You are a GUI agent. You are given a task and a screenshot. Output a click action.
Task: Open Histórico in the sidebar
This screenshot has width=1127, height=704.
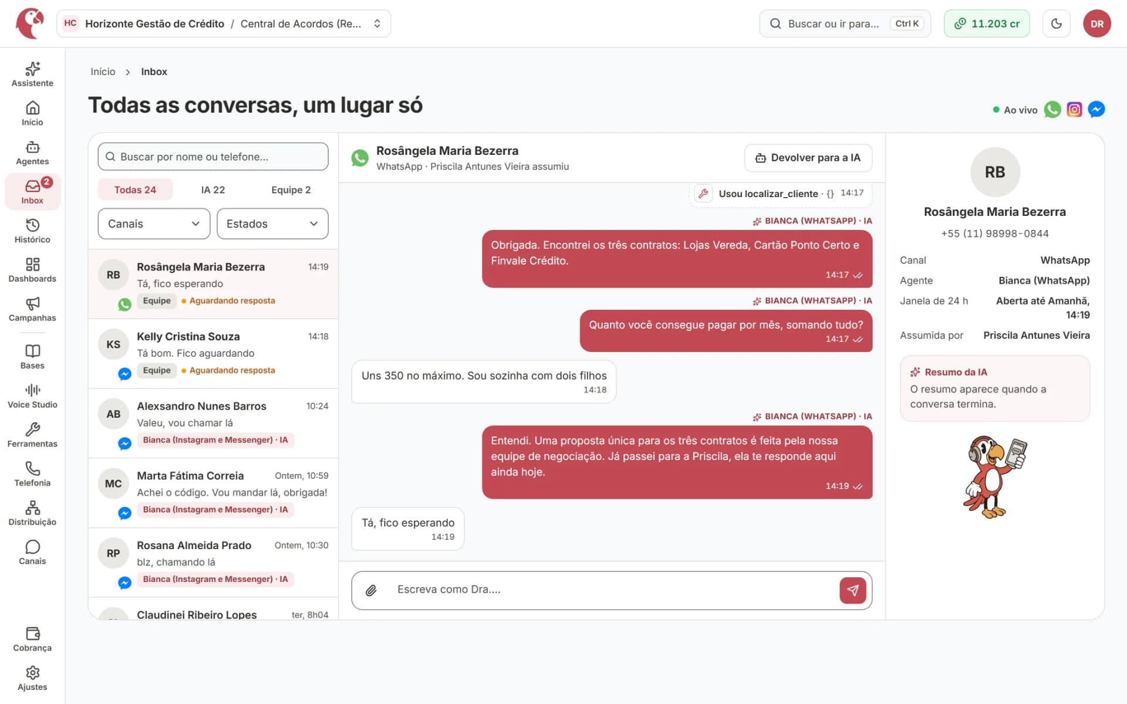[32, 231]
